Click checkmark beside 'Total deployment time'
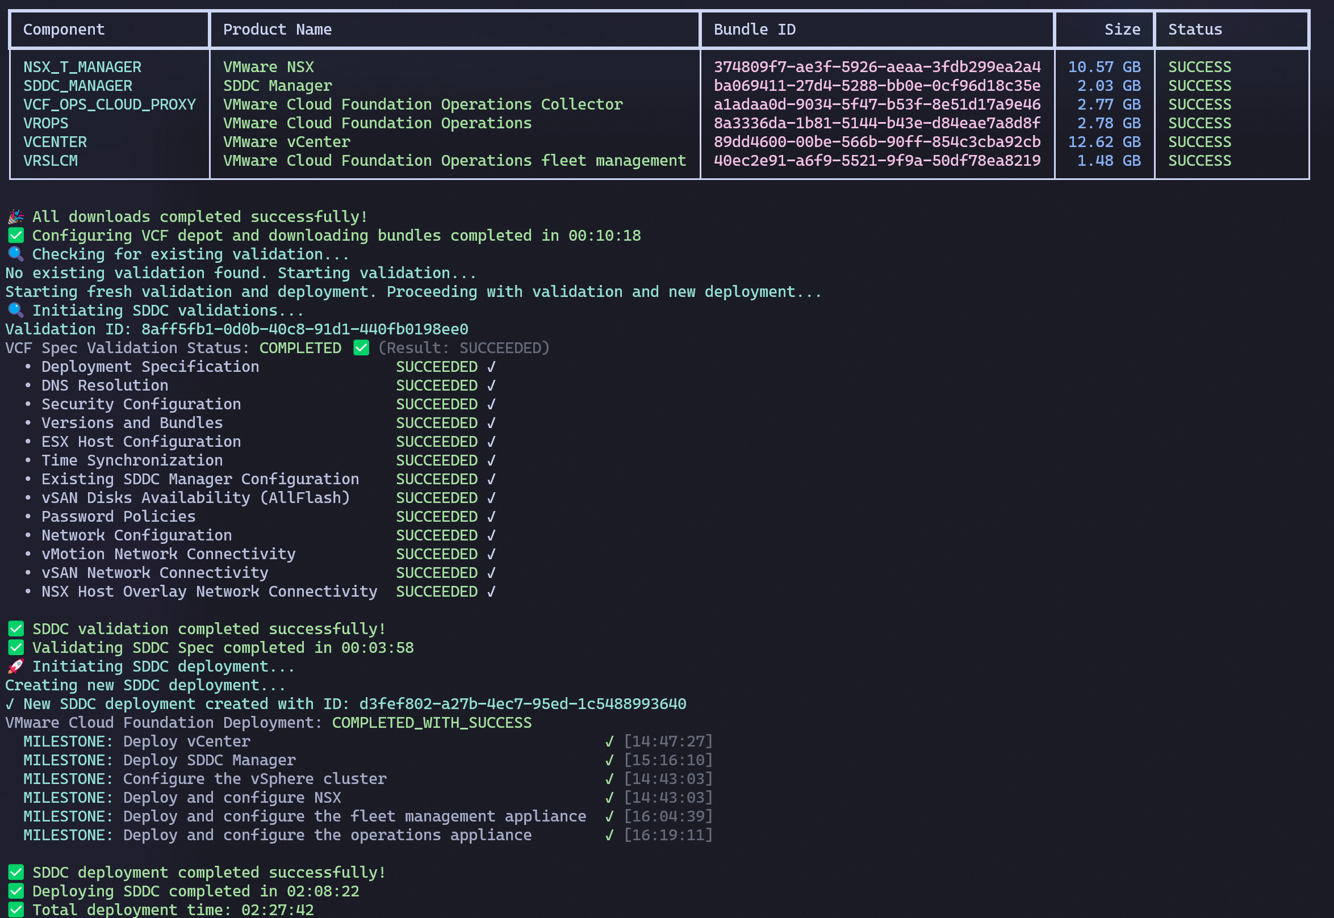 [x=15, y=910]
